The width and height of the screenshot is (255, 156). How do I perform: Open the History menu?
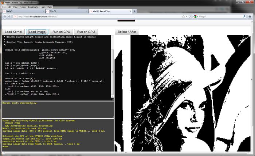pos(23,7)
